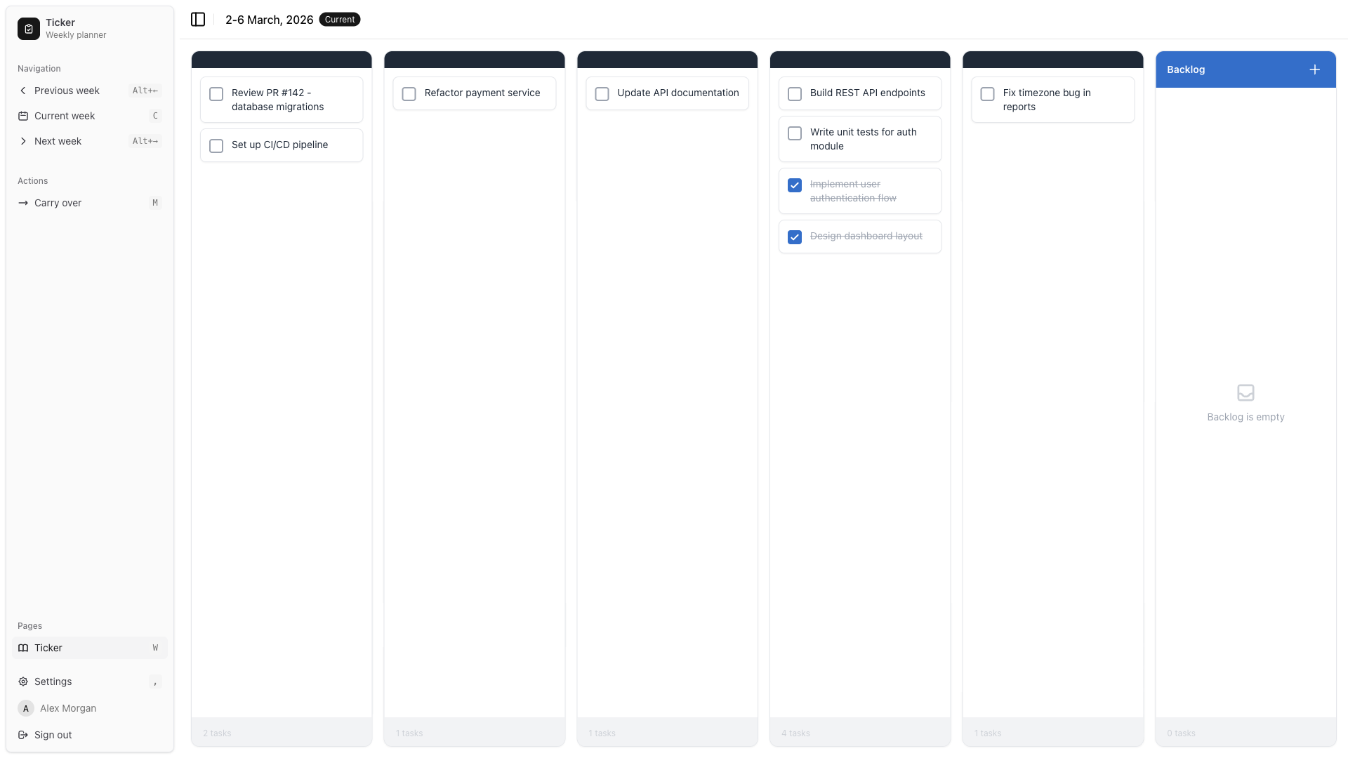Screen dimensions: 1348x758
Task: Click the sign out door icon
Action: [x=22, y=735]
